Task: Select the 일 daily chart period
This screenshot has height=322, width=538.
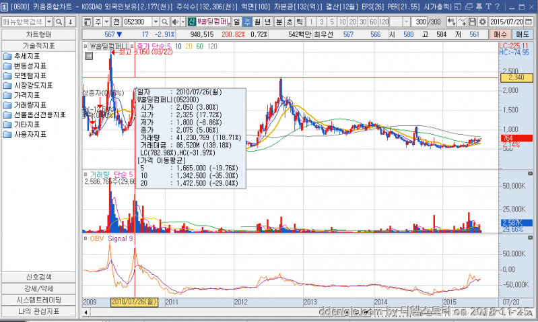Action: [237, 22]
